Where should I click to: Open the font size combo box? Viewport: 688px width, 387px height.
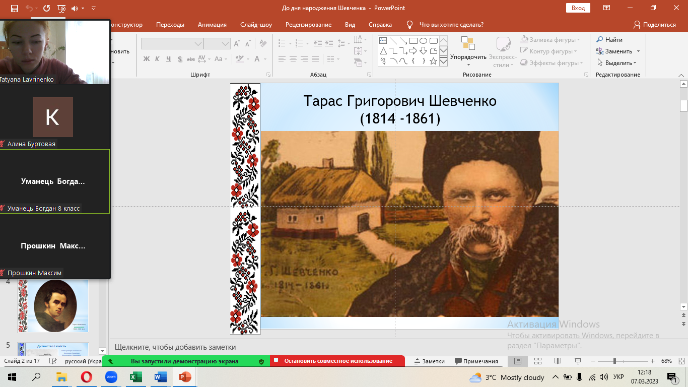pos(217,44)
